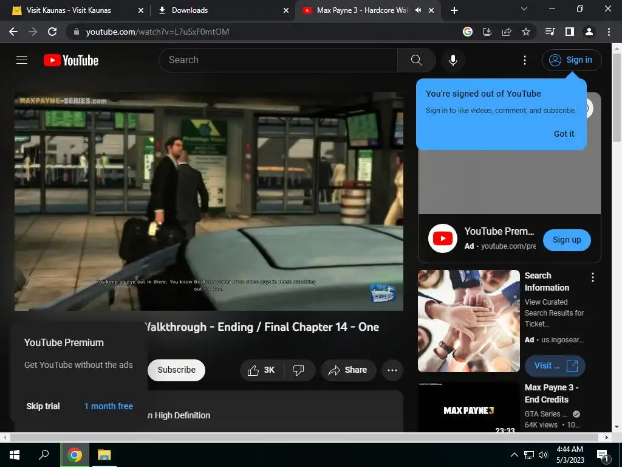Open more actions ellipsis under video
The image size is (622, 467).
(392, 370)
